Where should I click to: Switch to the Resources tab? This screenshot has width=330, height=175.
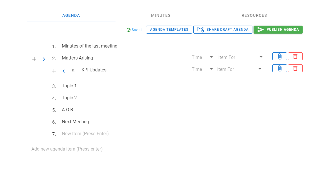(254, 16)
